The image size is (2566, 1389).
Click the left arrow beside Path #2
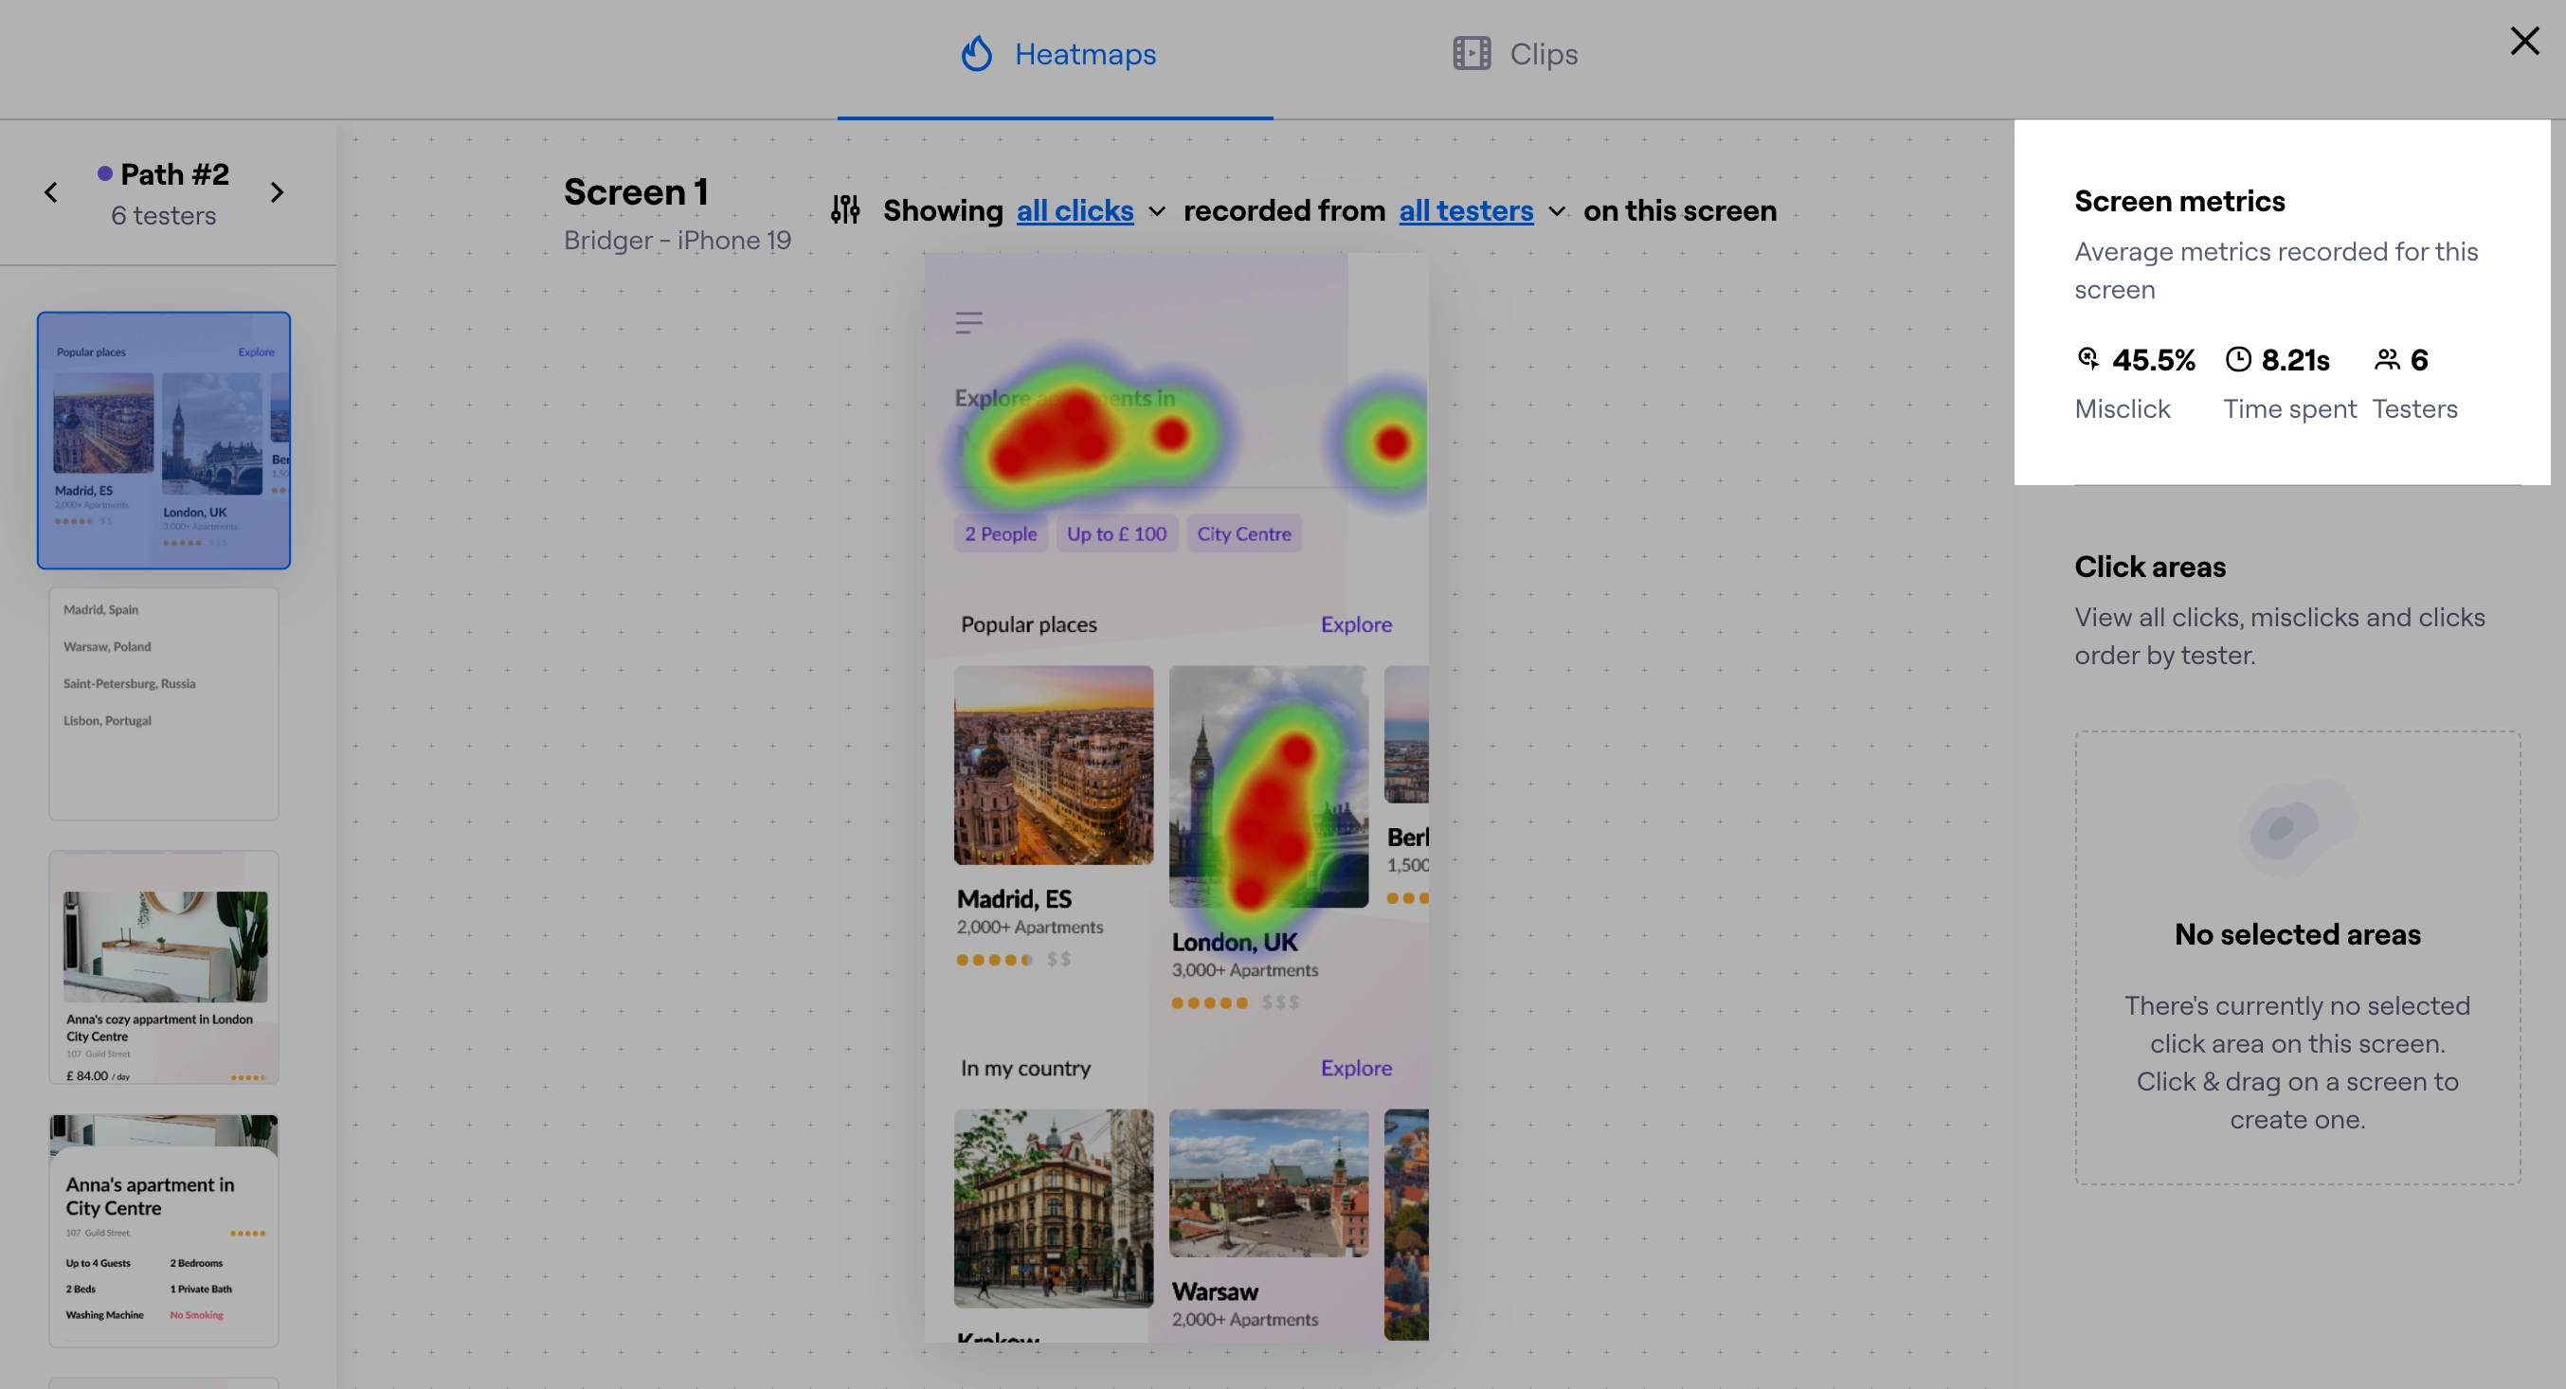pos(51,191)
